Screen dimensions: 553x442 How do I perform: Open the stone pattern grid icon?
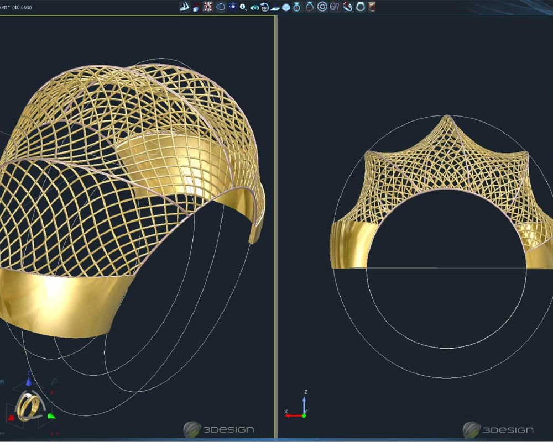[x=207, y=7]
